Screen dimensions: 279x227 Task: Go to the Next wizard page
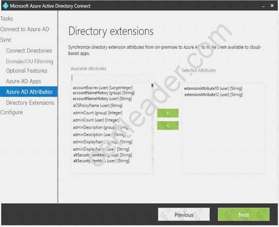pyautogui.click(x=243, y=214)
